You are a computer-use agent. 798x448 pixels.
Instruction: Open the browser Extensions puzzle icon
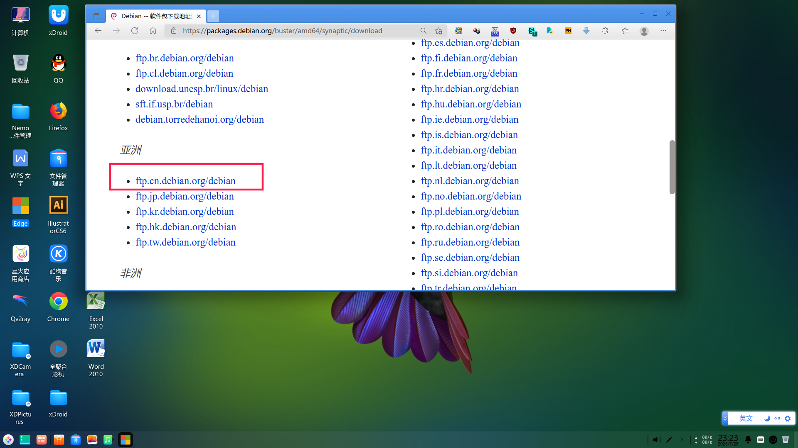coord(605,31)
